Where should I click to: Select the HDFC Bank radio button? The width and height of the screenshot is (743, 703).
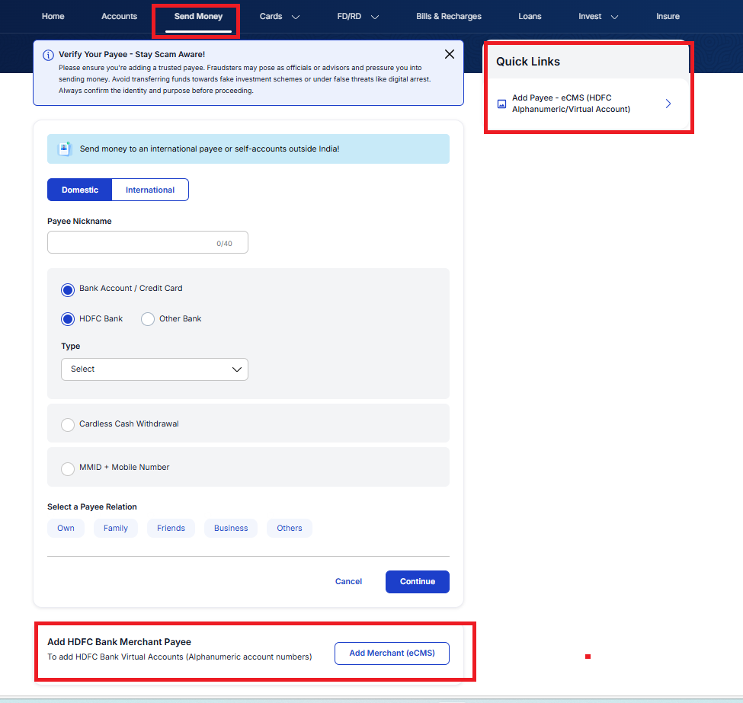[x=68, y=319]
